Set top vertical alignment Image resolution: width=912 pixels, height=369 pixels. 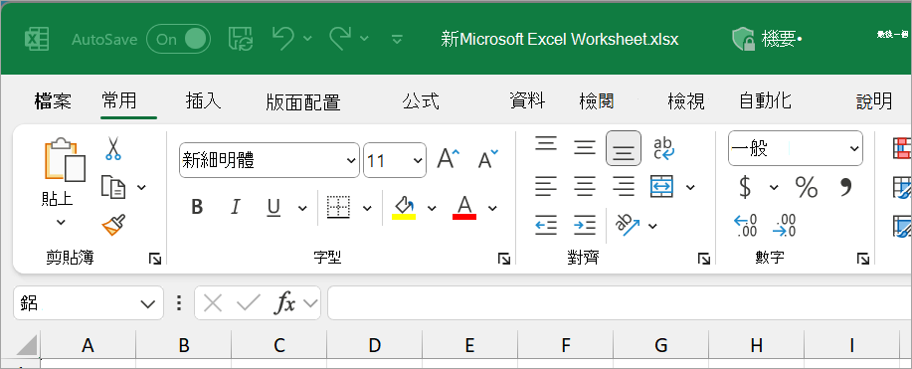(x=546, y=144)
